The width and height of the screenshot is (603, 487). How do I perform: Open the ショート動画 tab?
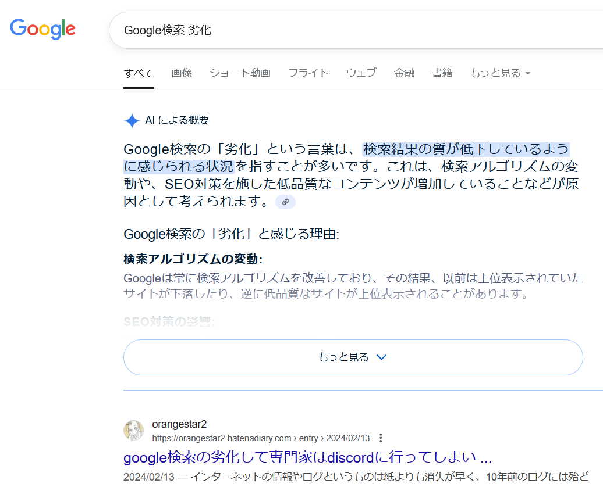240,73
